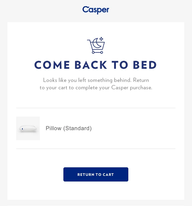Click the sparkle star beside the moon
This screenshot has height=206, width=192.
[101, 39]
